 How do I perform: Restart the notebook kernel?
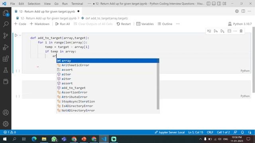click(124, 24)
